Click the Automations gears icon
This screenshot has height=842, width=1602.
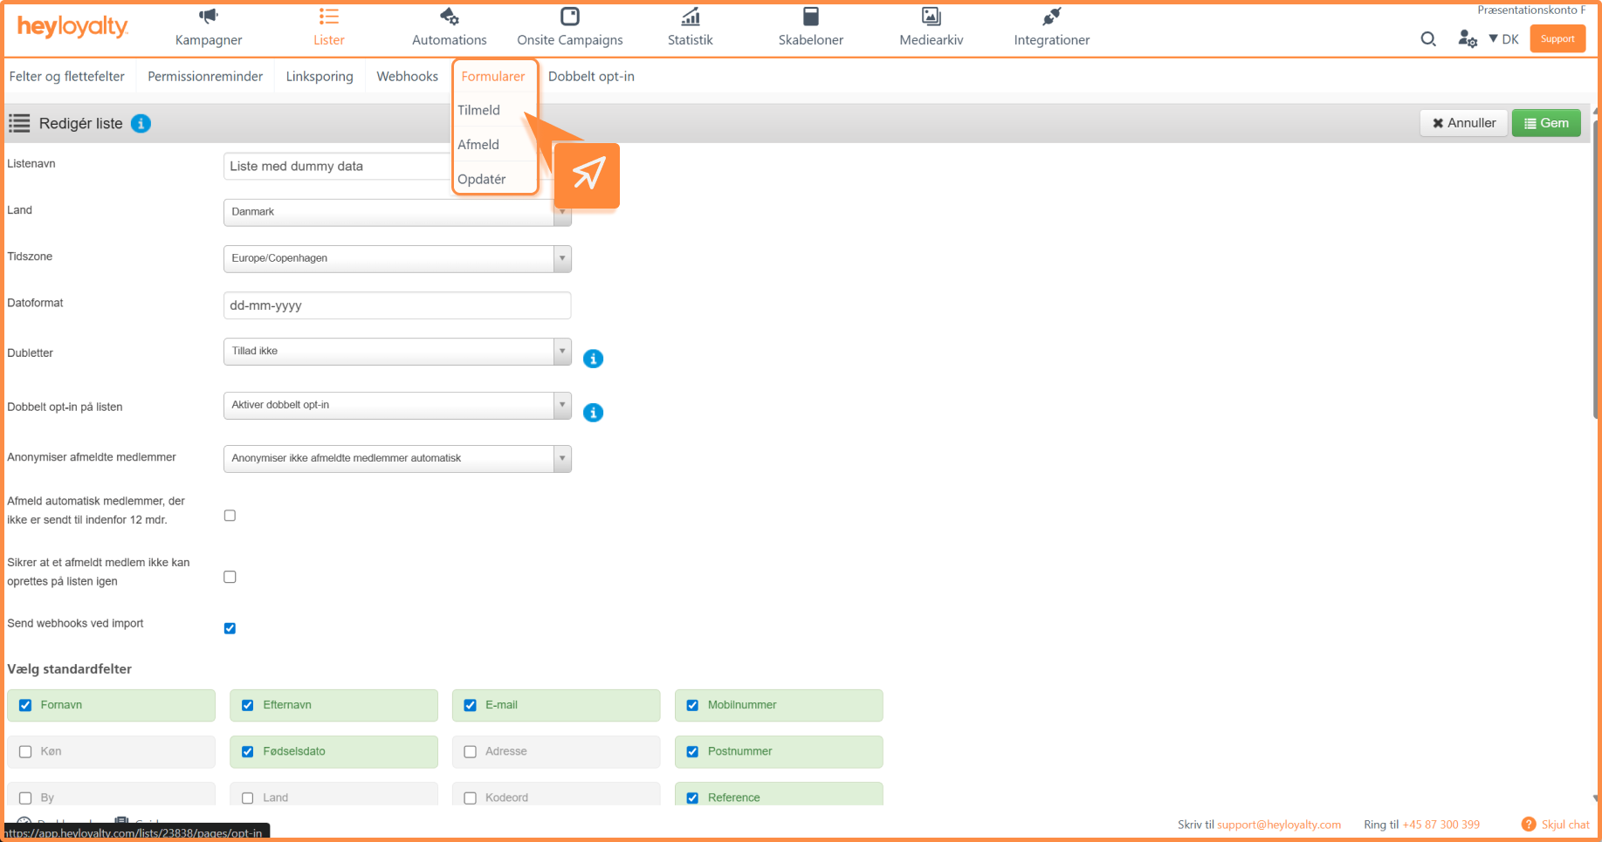pyautogui.click(x=449, y=16)
